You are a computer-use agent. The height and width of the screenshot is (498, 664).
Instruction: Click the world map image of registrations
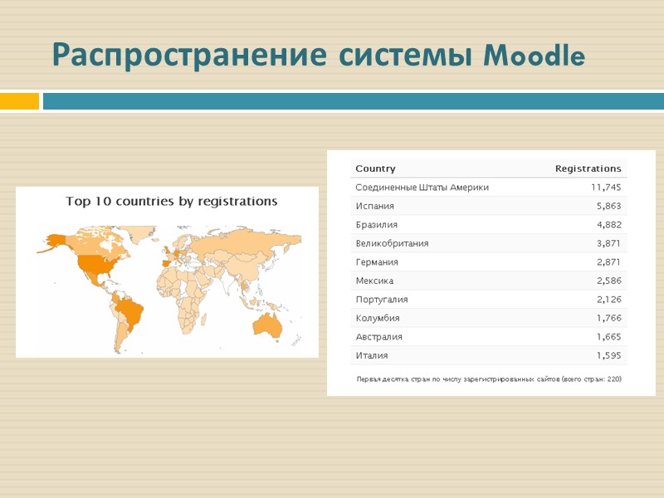pos(169,289)
